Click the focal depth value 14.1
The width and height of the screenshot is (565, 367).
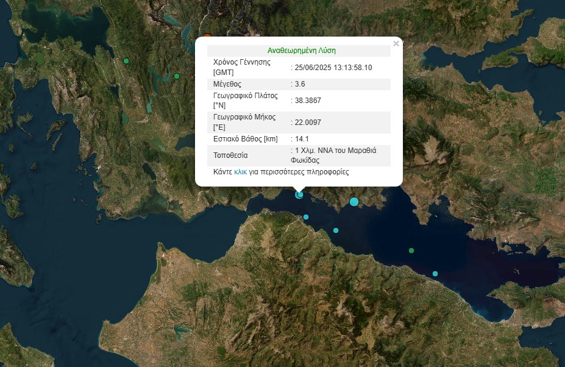[302, 139]
